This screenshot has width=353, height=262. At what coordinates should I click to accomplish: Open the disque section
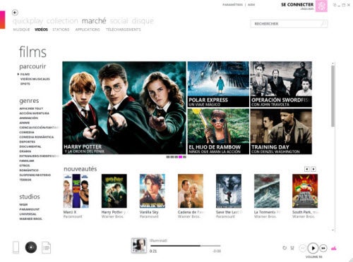(x=143, y=21)
